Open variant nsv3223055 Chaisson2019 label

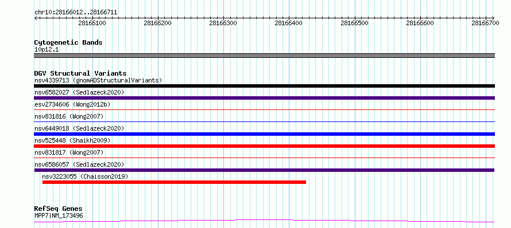[85, 176]
